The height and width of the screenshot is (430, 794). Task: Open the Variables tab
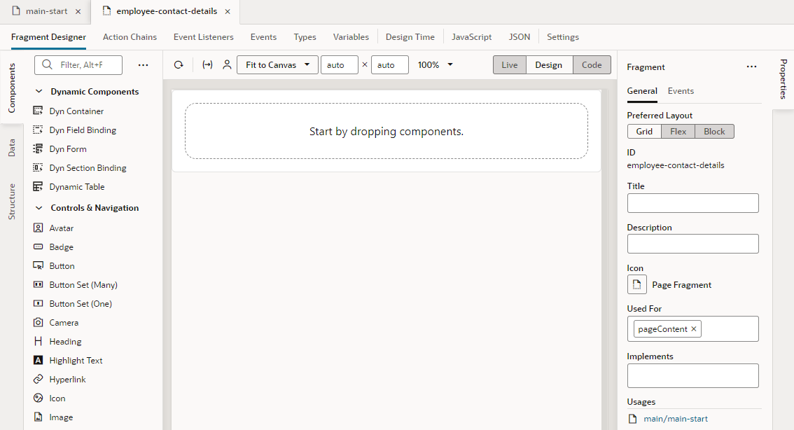point(351,37)
